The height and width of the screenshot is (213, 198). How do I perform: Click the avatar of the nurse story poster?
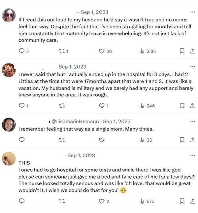coord(9,159)
